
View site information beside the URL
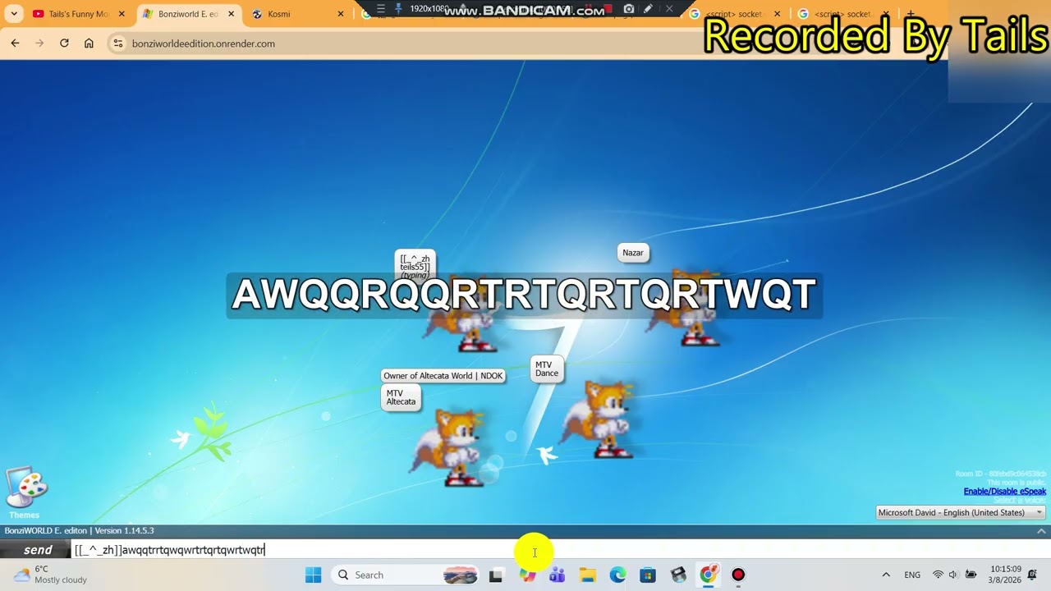click(117, 44)
